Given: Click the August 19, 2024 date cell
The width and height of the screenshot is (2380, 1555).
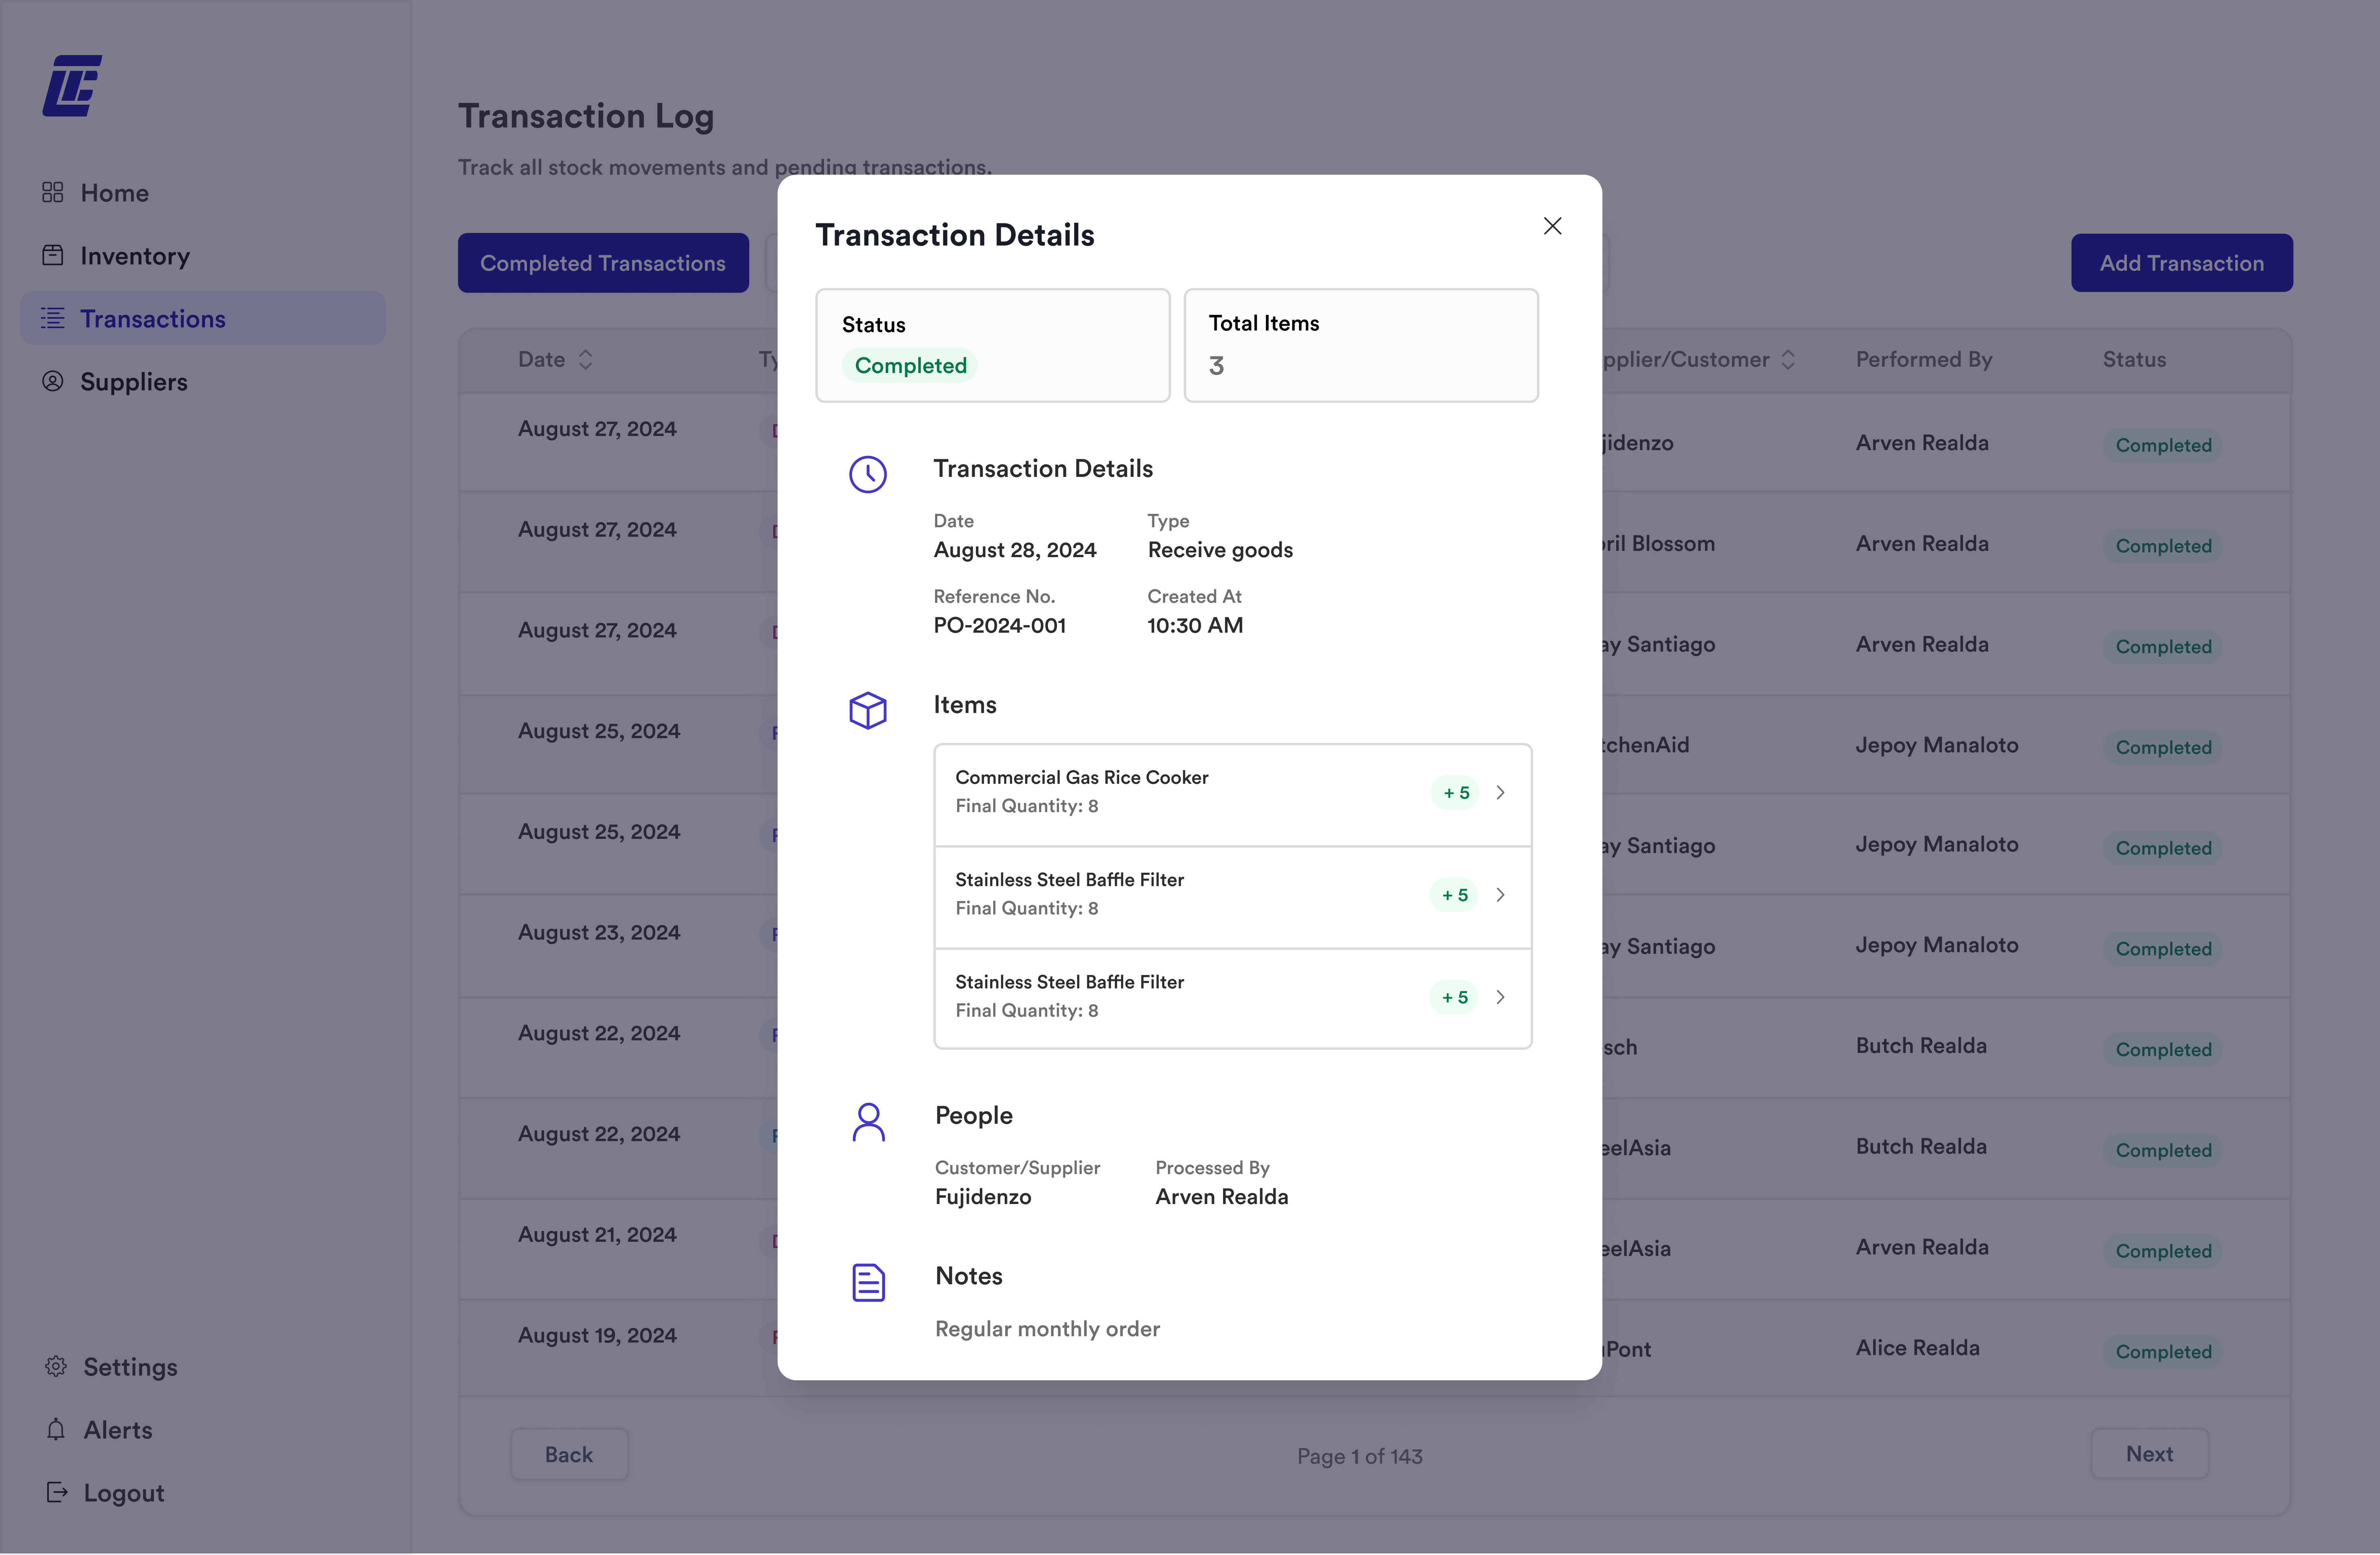Looking at the screenshot, I should (597, 1335).
